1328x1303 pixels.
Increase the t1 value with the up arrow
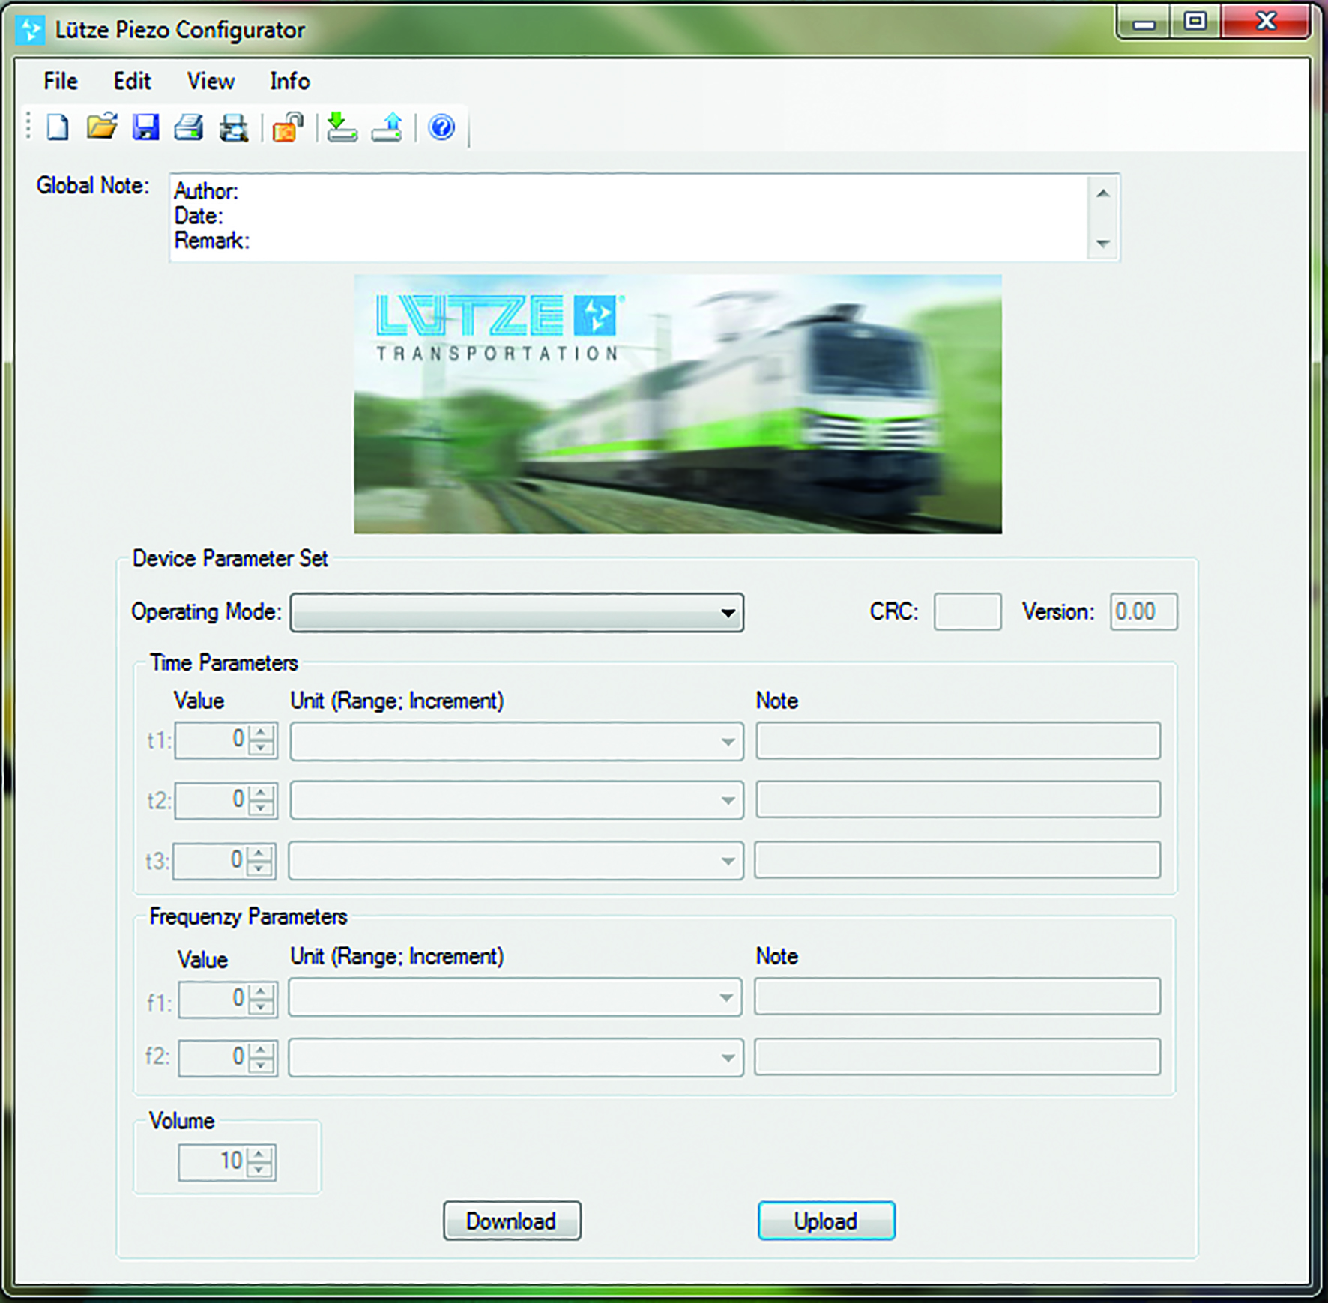261,733
